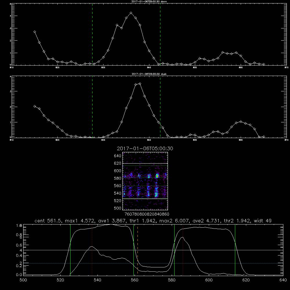290x290 pixels.
Task: Click the '620' x-axis label of bottom plot
Action: coord(246,280)
